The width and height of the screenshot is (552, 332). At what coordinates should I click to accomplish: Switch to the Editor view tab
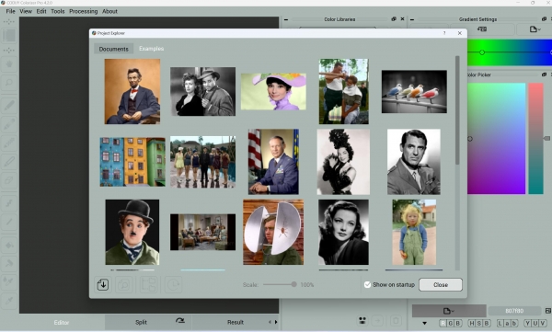(62, 322)
